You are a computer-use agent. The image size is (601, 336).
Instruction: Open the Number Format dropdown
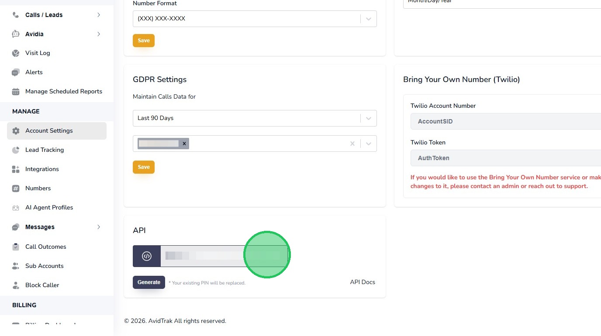tap(369, 19)
